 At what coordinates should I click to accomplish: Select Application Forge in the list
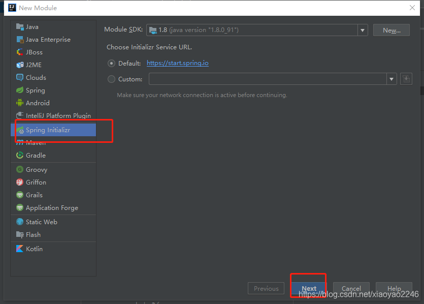click(x=53, y=207)
